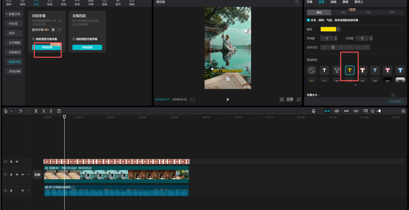Image resolution: width=409 pixels, height=210 pixels.
Task: Open the 文字模板 sidebar section
Action: point(14,43)
